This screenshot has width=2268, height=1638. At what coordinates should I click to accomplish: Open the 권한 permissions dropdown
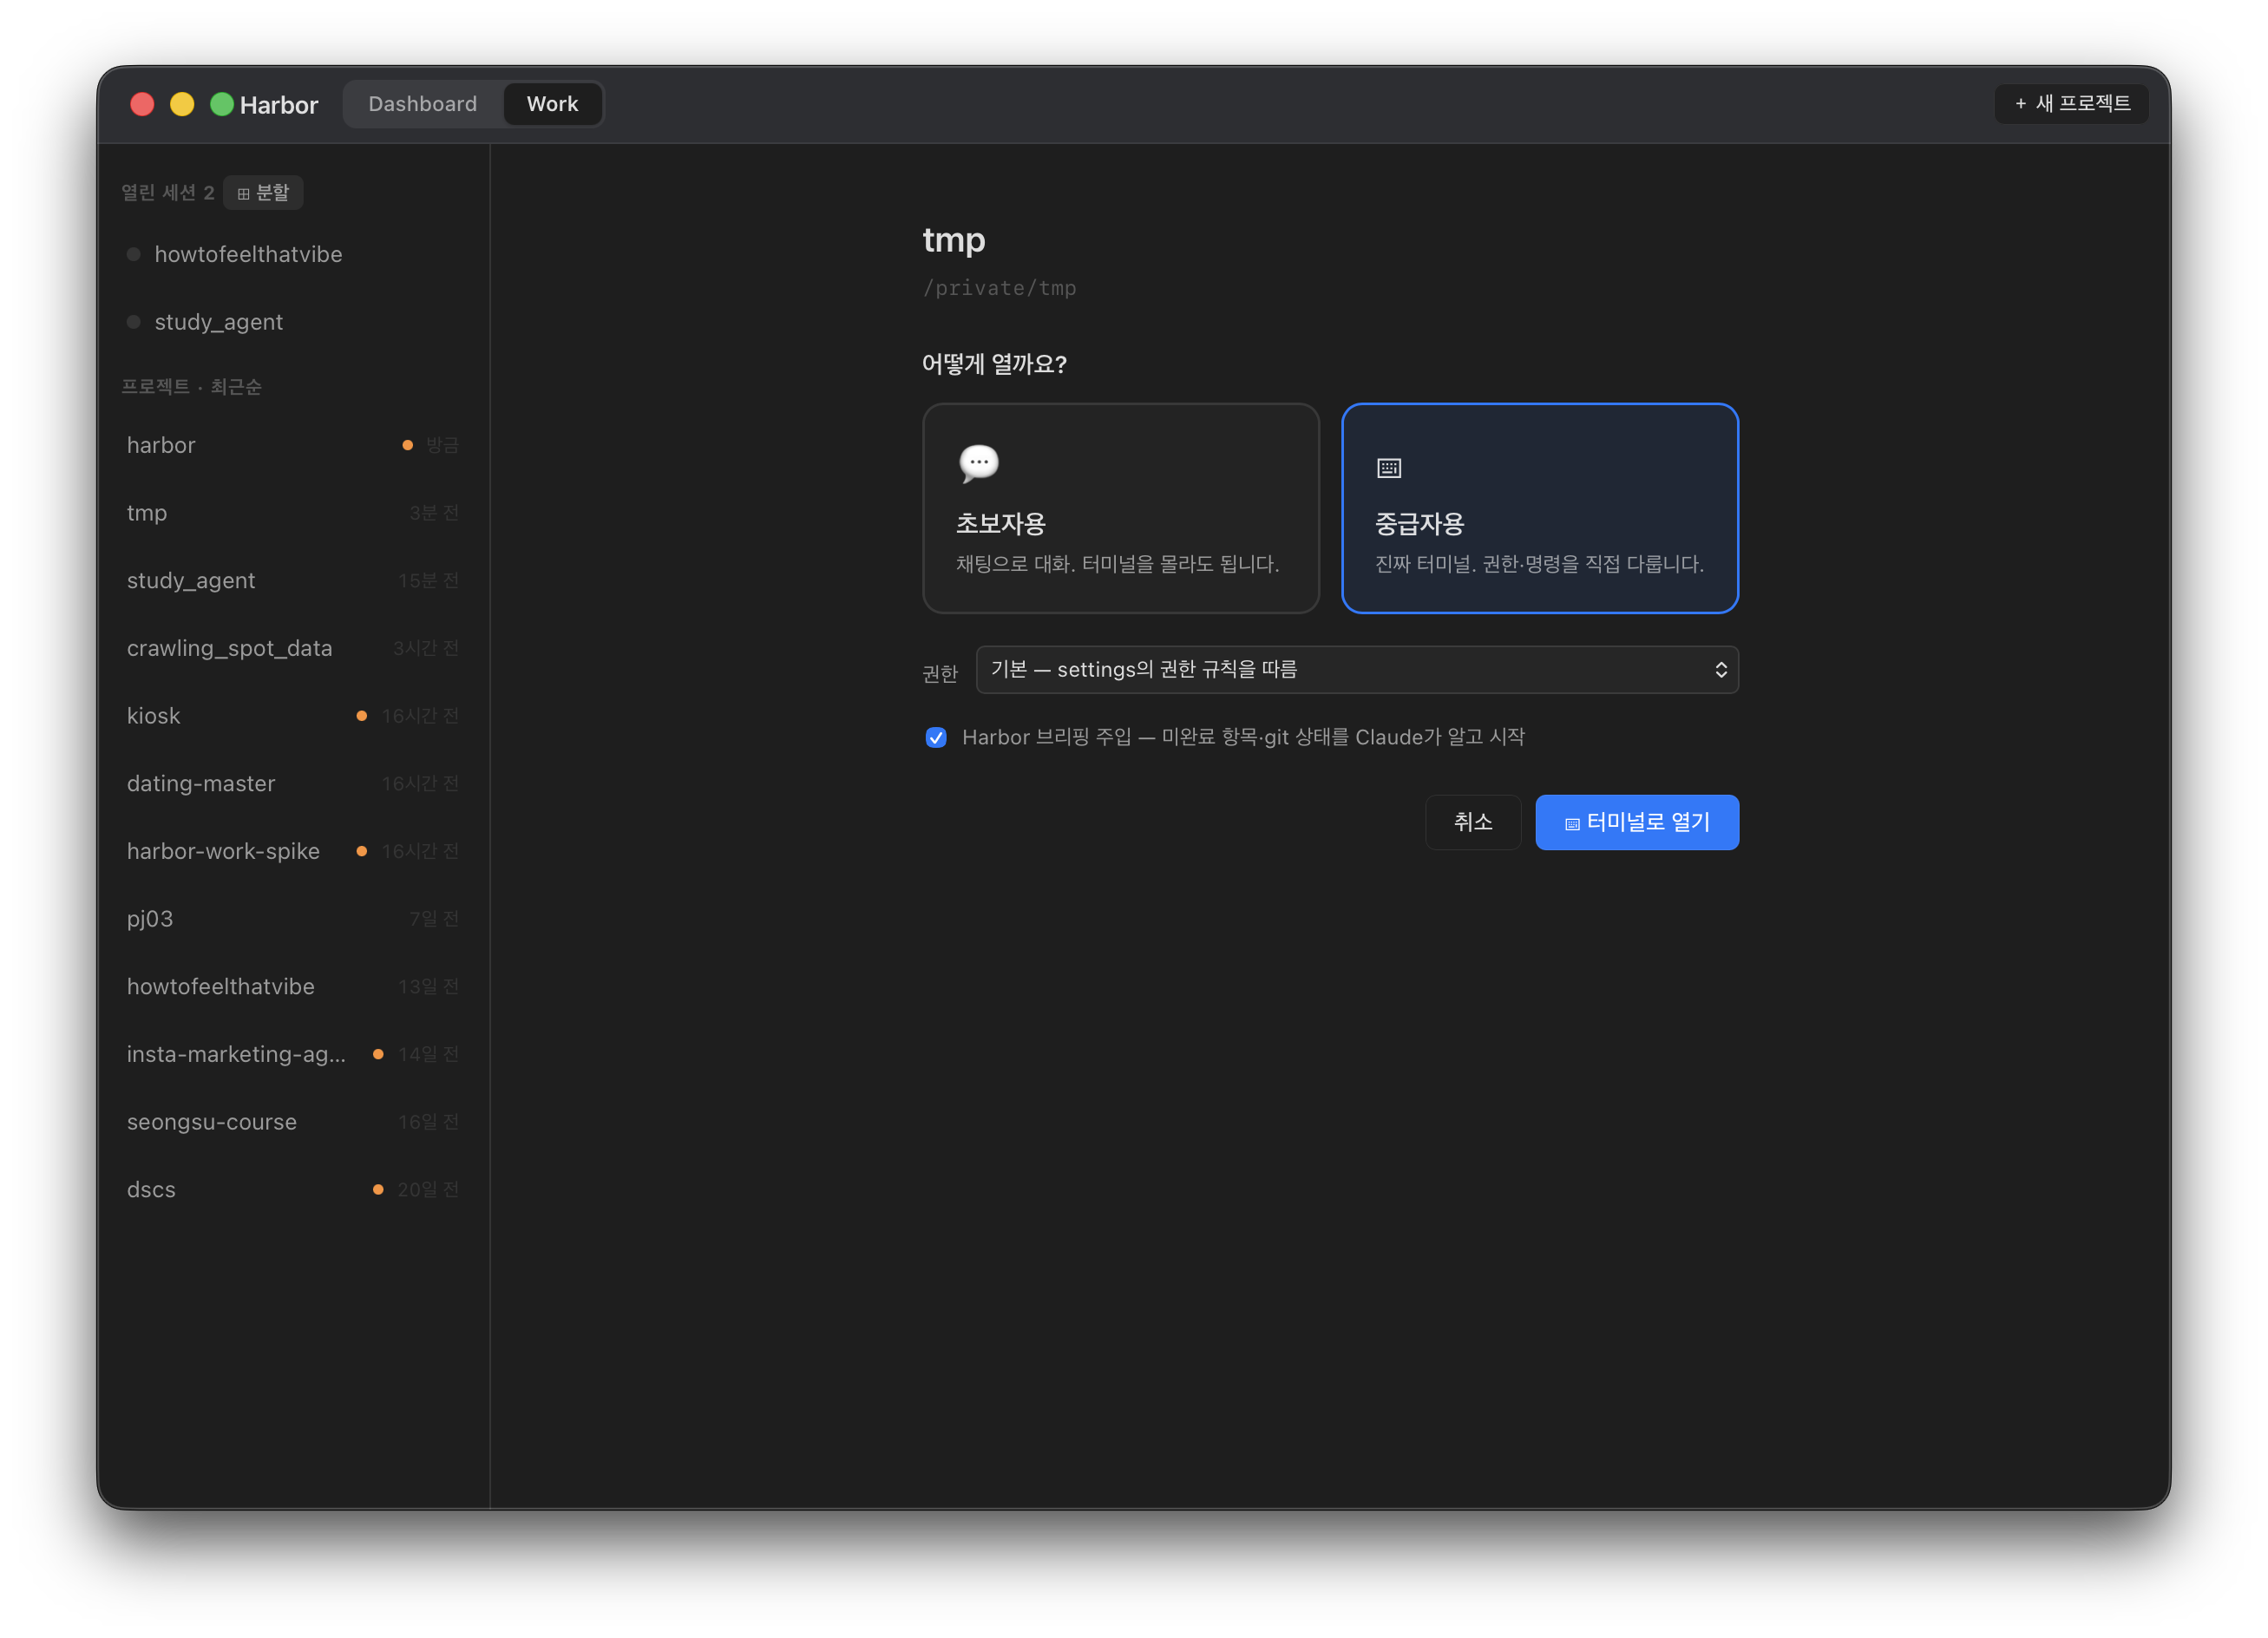1357,670
